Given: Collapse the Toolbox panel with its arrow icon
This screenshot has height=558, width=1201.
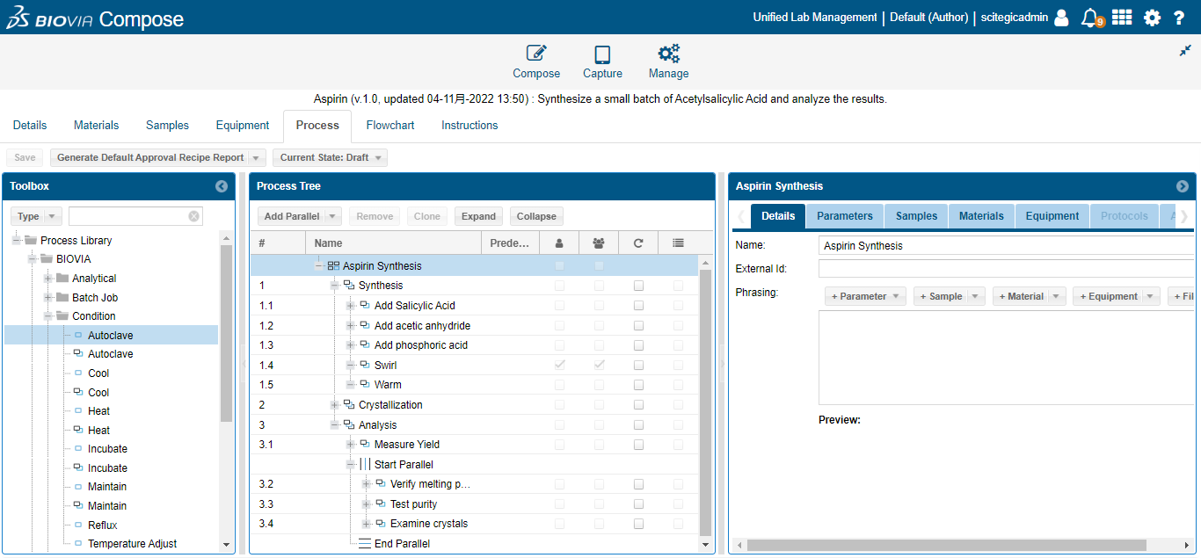Looking at the screenshot, I should click(x=222, y=186).
